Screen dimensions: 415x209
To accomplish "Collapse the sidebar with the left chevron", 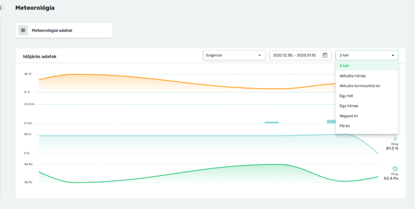I will pos(1,8).
